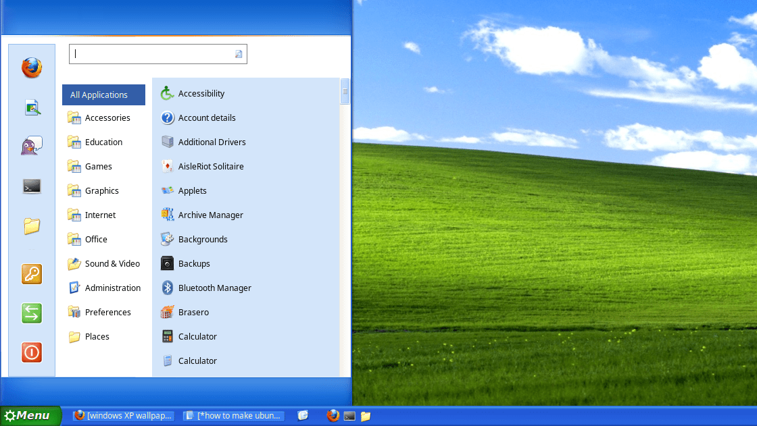
Task: Open the Office category
Action: (x=104, y=239)
